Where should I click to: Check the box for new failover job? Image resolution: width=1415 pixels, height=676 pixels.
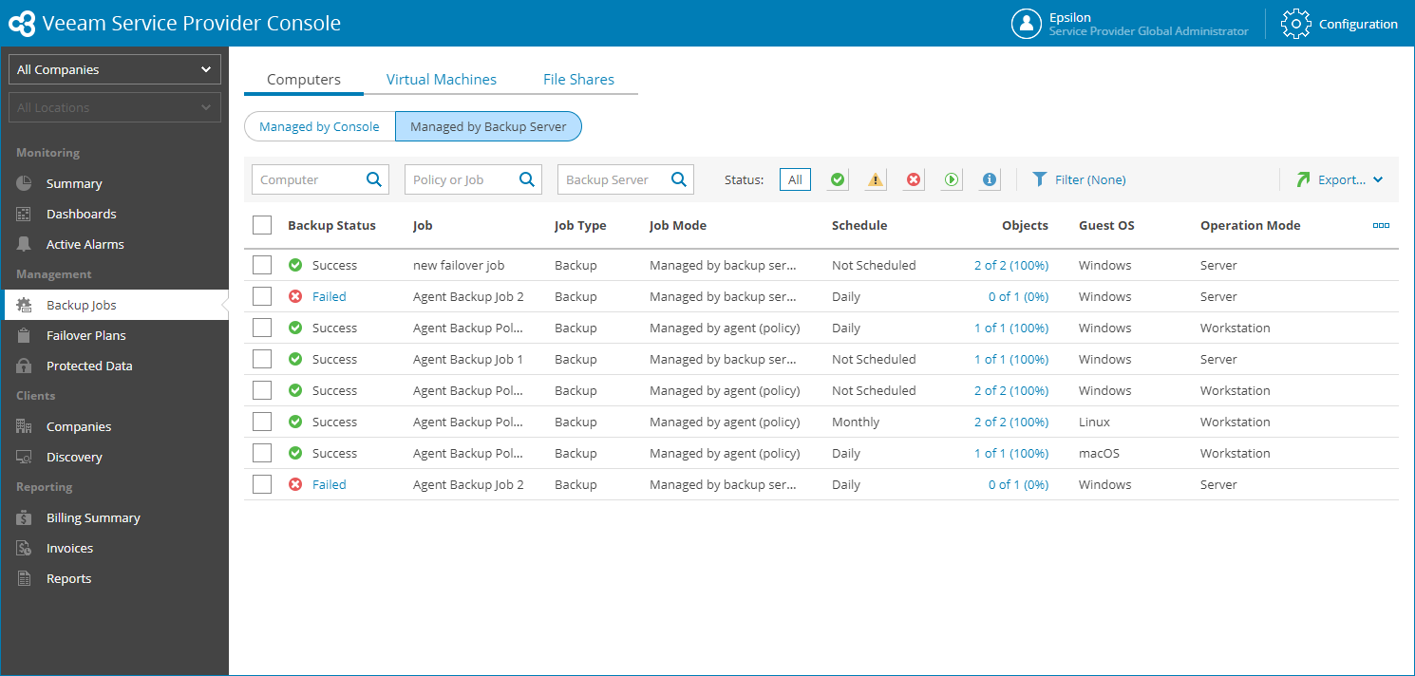click(x=262, y=265)
